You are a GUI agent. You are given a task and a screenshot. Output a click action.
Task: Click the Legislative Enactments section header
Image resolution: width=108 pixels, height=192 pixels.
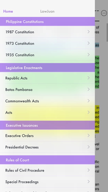pyautogui.click(x=47, y=68)
